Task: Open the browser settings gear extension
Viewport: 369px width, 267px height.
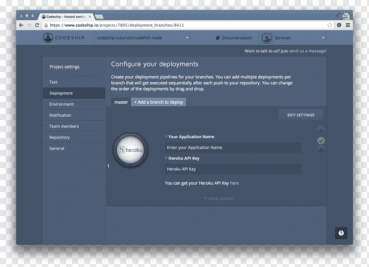Action: (x=339, y=25)
